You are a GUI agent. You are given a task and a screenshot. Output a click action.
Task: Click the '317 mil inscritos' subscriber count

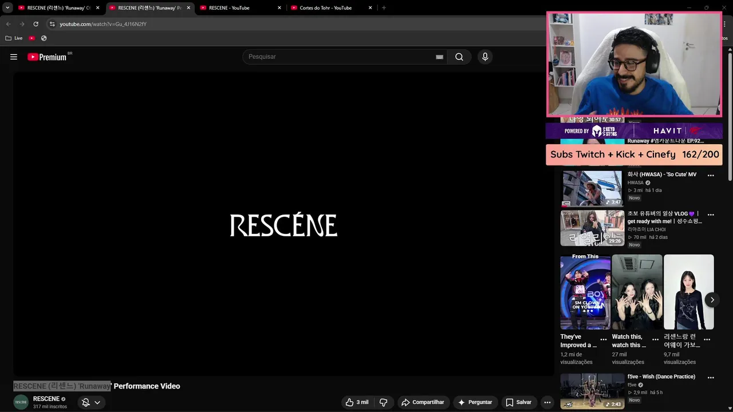point(50,407)
